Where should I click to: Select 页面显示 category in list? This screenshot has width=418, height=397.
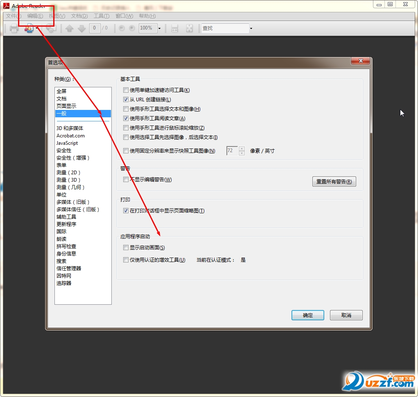(83, 106)
